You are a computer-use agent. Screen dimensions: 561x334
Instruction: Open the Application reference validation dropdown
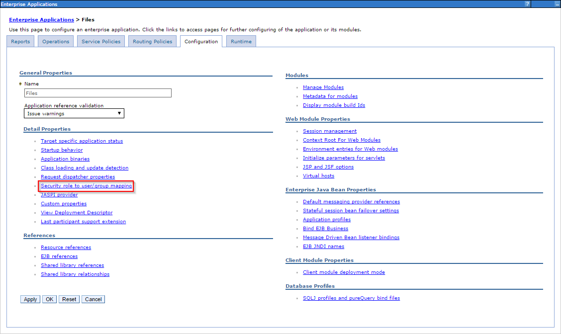point(119,113)
